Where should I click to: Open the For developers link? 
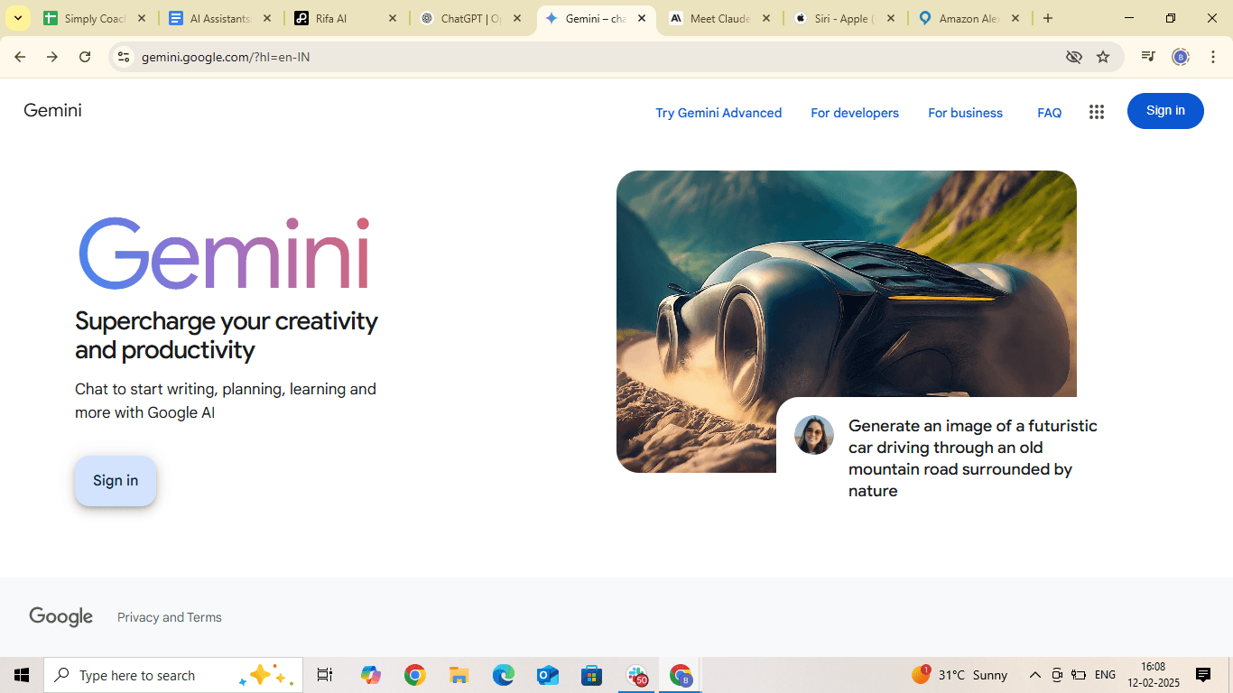[x=855, y=113]
